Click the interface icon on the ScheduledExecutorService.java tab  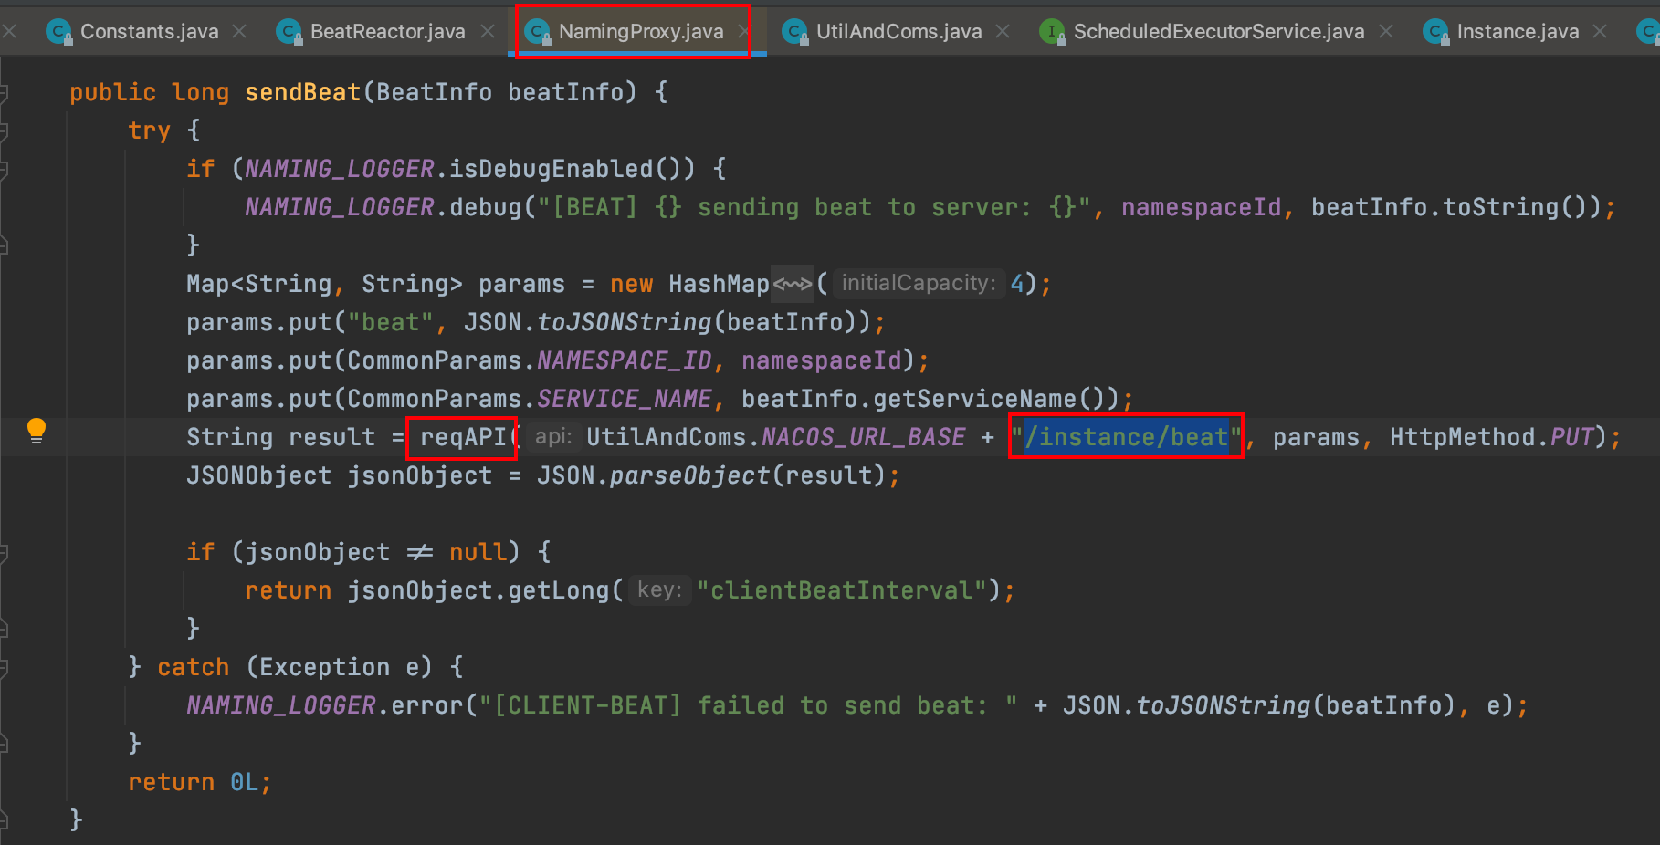tap(1053, 32)
